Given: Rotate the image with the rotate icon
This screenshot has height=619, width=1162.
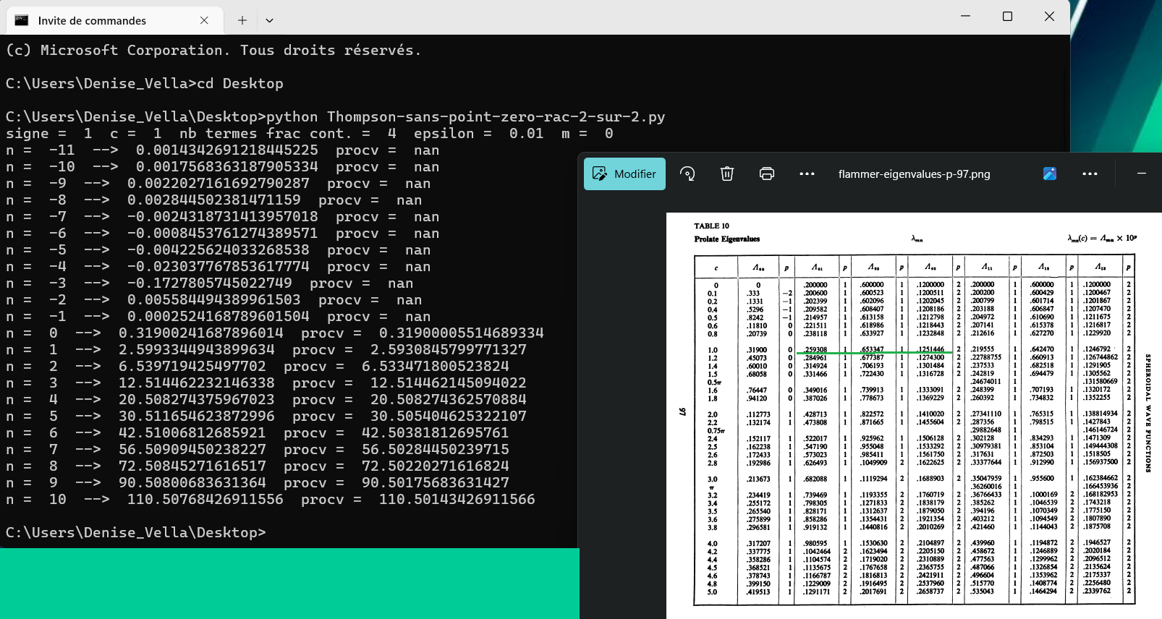Looking at the screenshot, I should point(687,174).
